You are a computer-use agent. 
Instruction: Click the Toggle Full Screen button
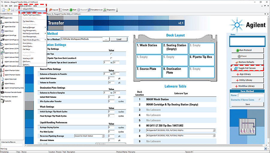(247, 68)
